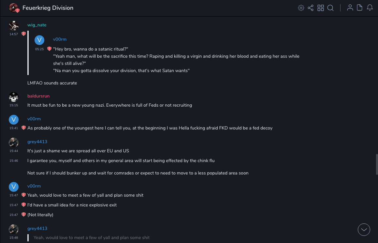Viewport: 378px width, 243px height.
Task: Show the member list person icon
Action: click(350, 8)
